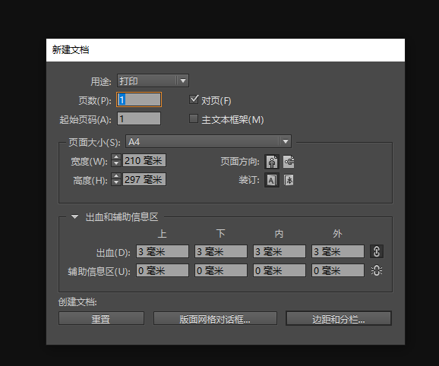This screenshot has width=439, height=366.
Task: Click the 辅助信息区(U): row label
Action: pyautogui.click(x=99, y=271)
